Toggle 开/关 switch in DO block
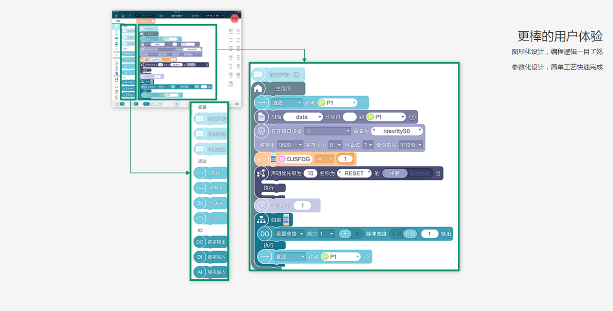 [x=350, y=234]
